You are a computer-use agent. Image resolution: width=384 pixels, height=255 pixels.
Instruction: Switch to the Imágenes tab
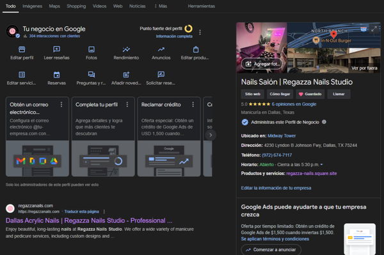pos(33,6)
